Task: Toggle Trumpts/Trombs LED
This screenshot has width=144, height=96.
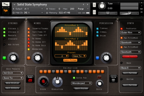Action: (x=29, y=29)
